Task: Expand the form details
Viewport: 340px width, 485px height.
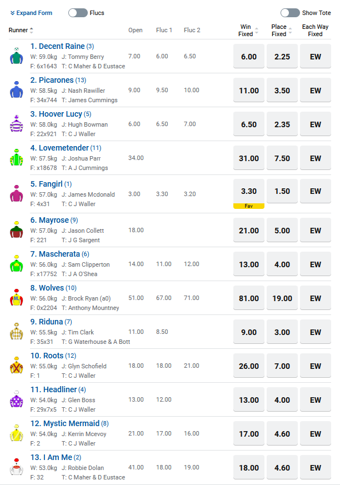Action: (x=31, y=13)
